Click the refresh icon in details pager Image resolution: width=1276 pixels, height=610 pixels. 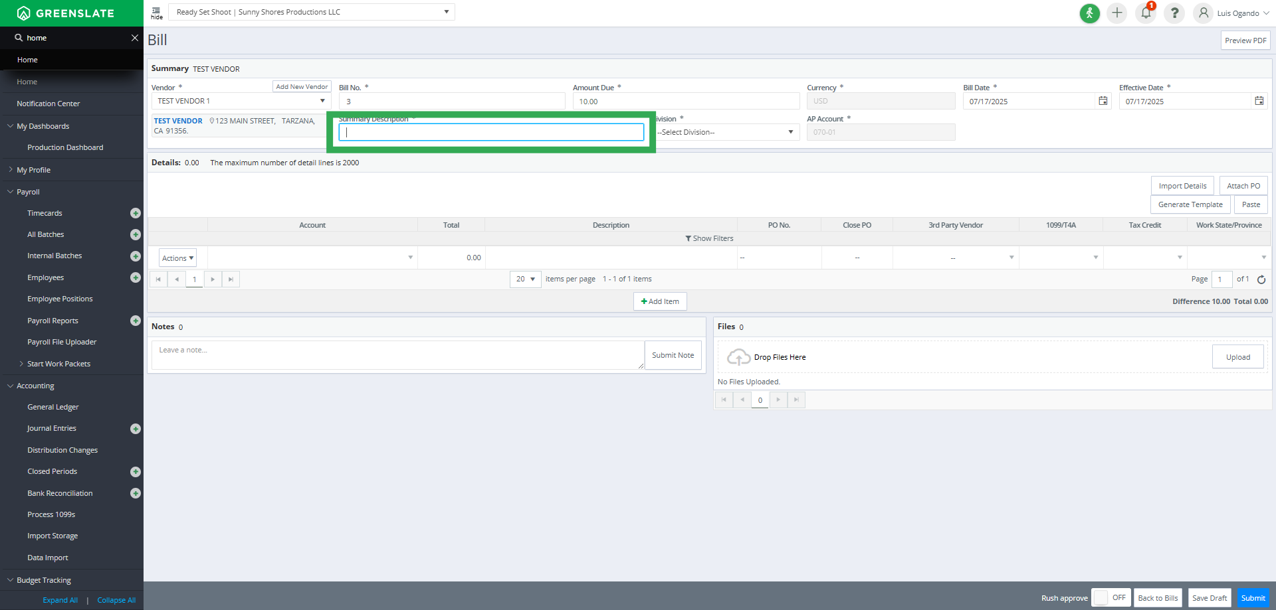tap(1261, 279)
